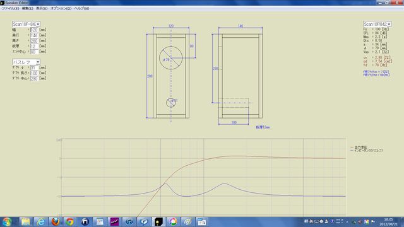Click the ダクト長さ duct length field
This screenshot has width=404, height=227.
coord(34,73)
